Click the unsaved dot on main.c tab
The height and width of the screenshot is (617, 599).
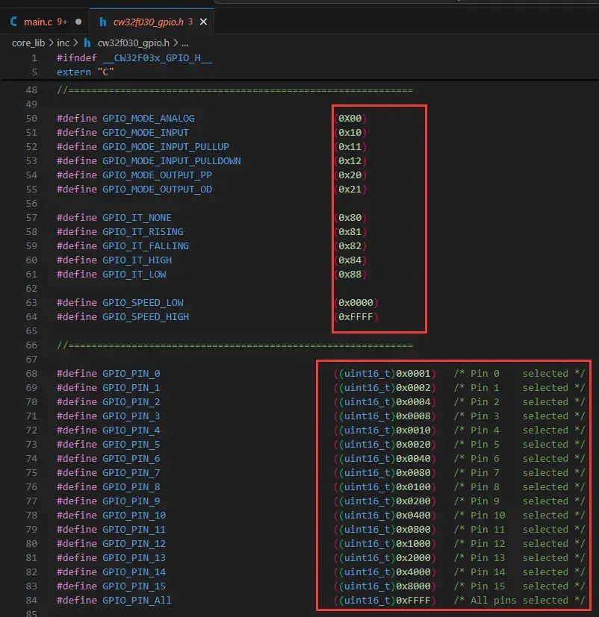click(x=78, y=22)
